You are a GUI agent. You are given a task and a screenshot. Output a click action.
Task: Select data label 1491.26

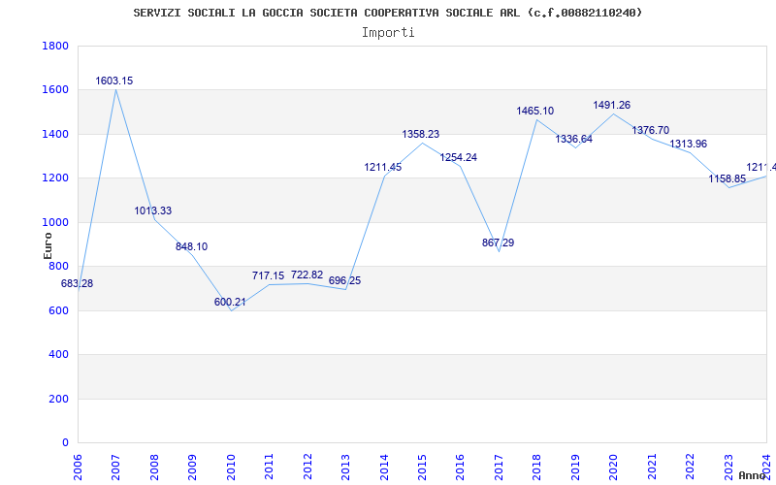coord(612,105)
